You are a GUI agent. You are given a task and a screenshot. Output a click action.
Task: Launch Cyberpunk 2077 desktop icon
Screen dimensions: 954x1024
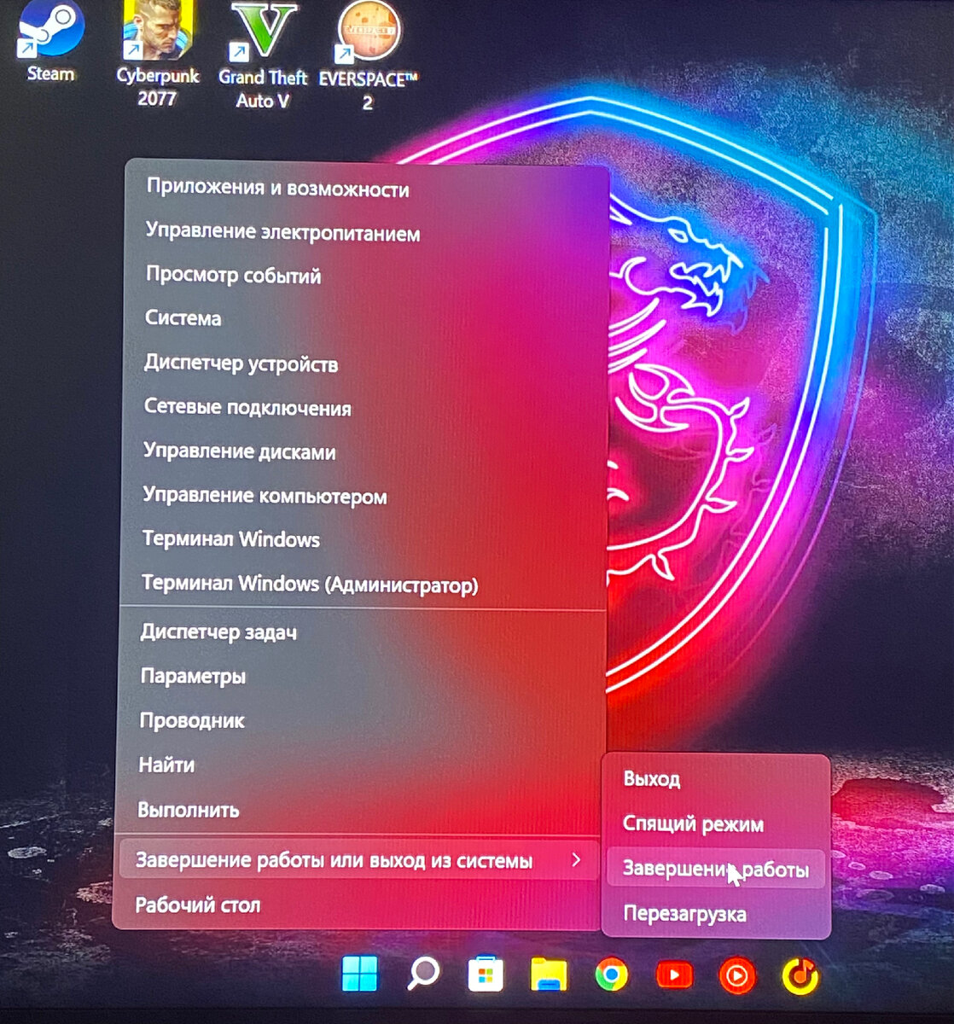tap(158, 53)
